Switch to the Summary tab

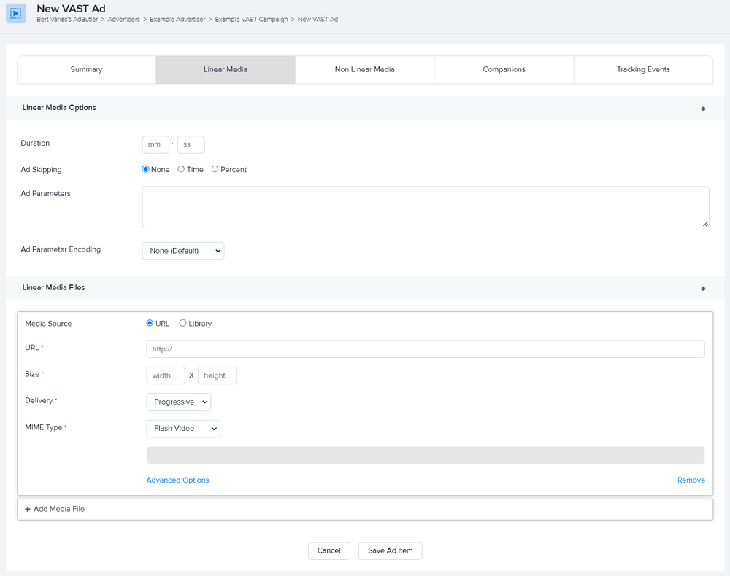coord(87,70)
